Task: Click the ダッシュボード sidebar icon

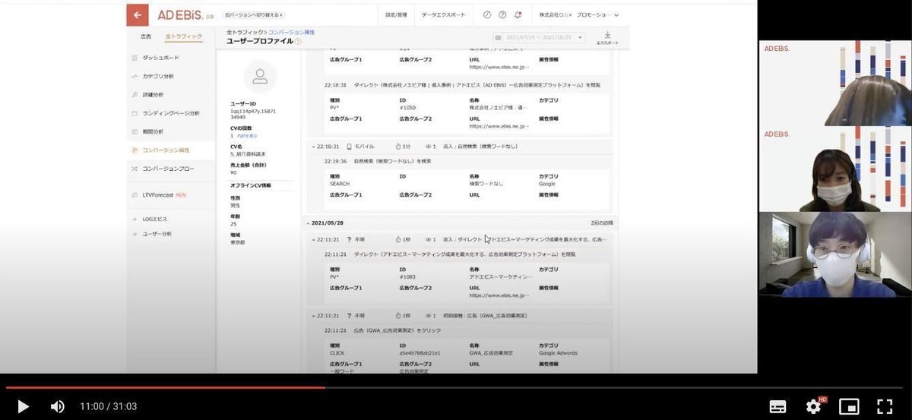Action: tap(135, 58)
